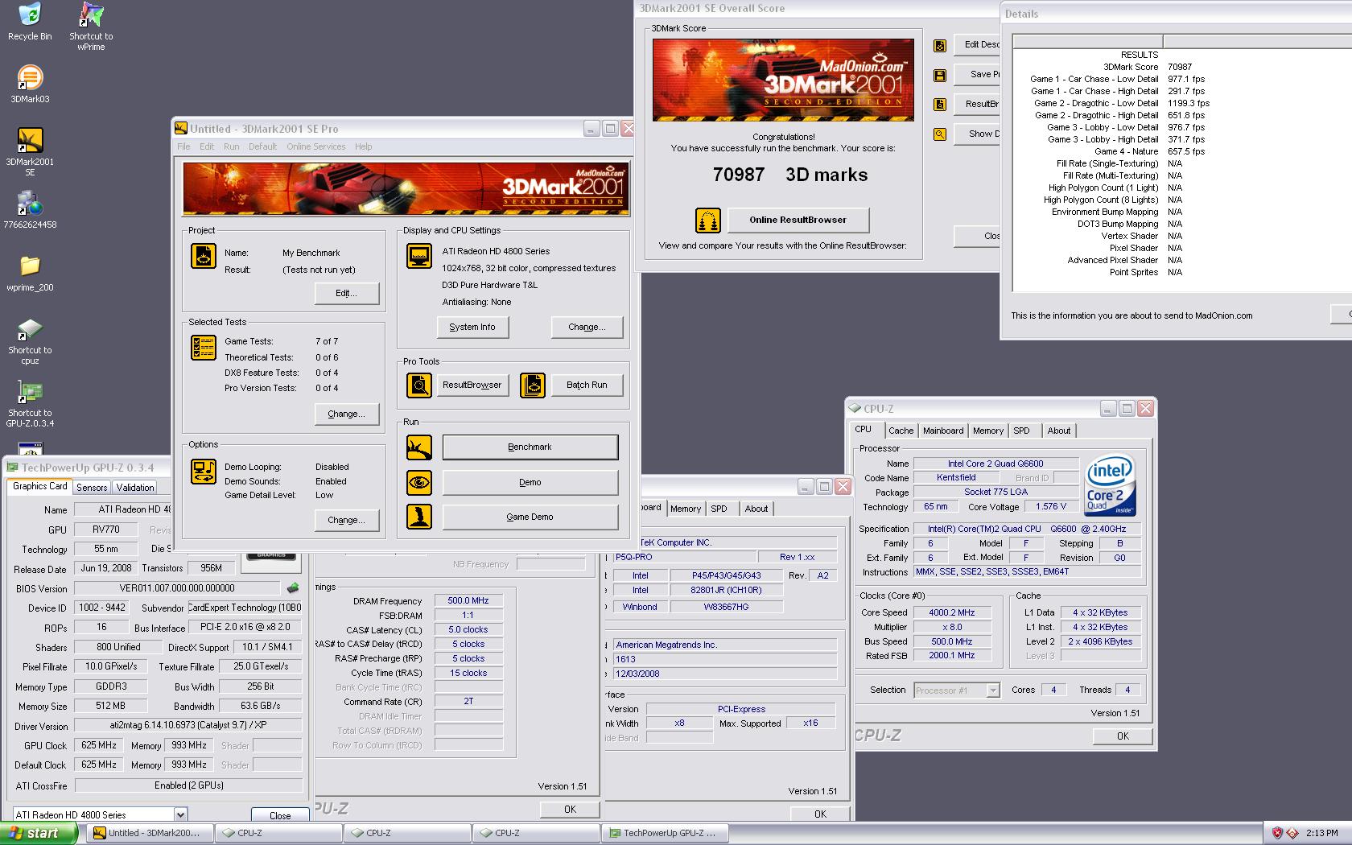Click the Show Details magnifier icon
The width and height of the screenshot is (1352, 845).
click(x=940, y=134)
